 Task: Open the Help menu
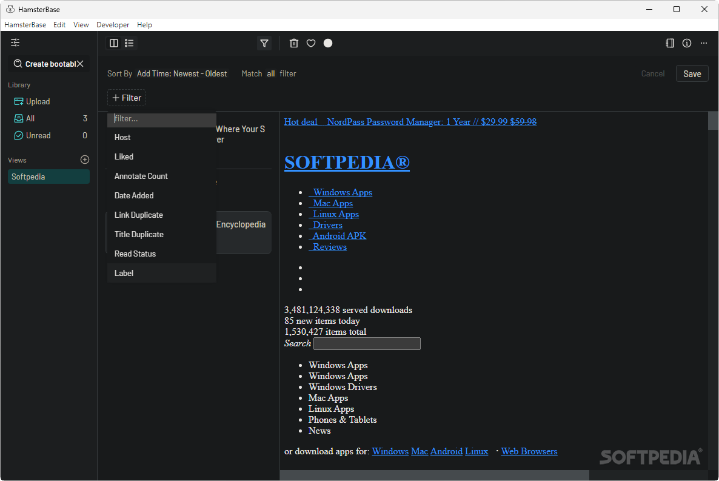[144, 25]
